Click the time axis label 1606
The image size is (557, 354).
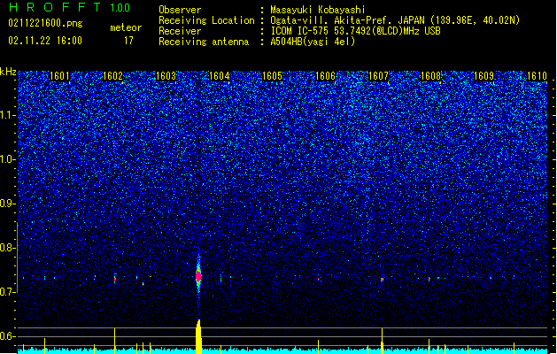[x=325, y=75]
